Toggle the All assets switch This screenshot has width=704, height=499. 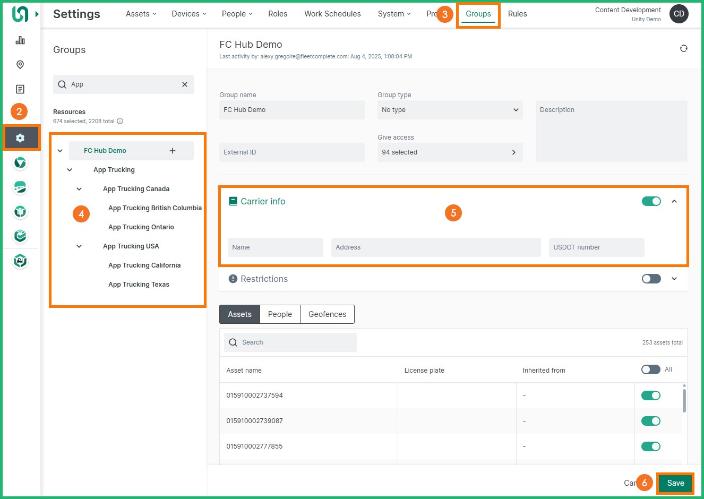tap(650, 369)
